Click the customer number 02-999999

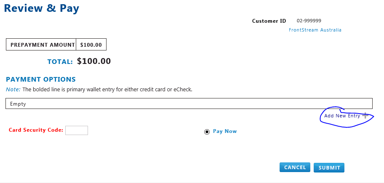point(309,21)
